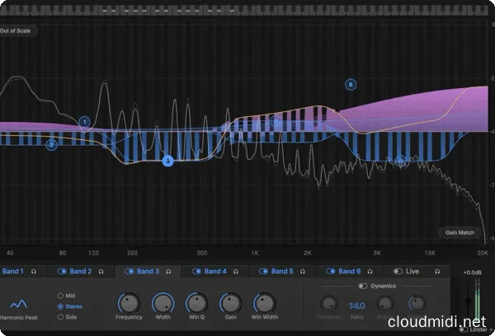Select band node 5 on the EQ graph

(401, 161)
